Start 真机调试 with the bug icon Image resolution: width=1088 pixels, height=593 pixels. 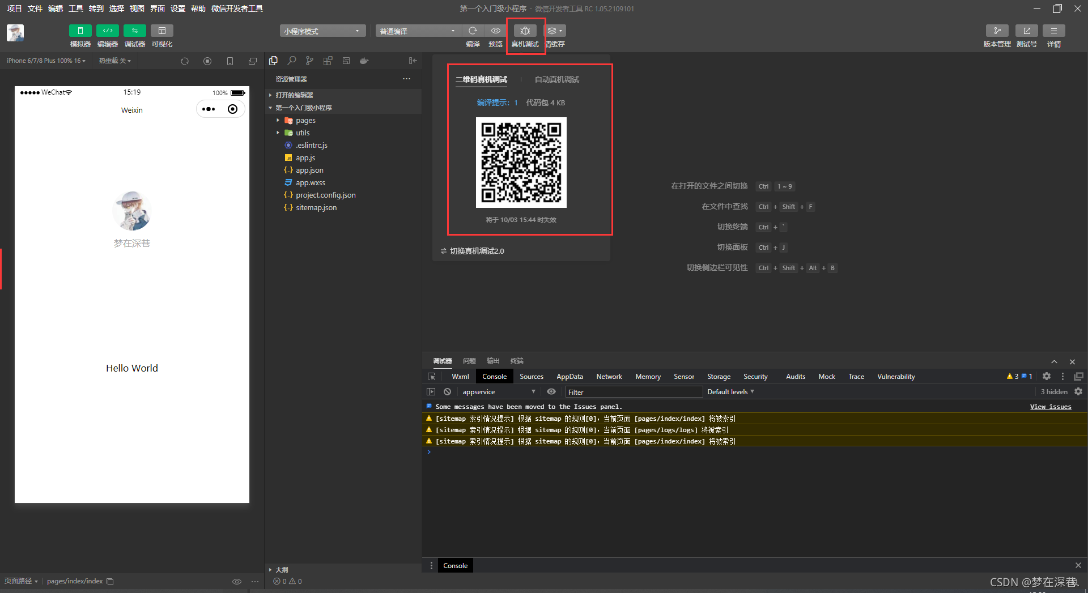(x=525, y=31)
